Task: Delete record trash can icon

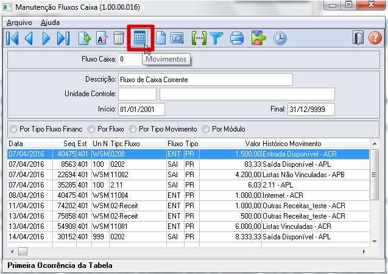Action: 119,38
